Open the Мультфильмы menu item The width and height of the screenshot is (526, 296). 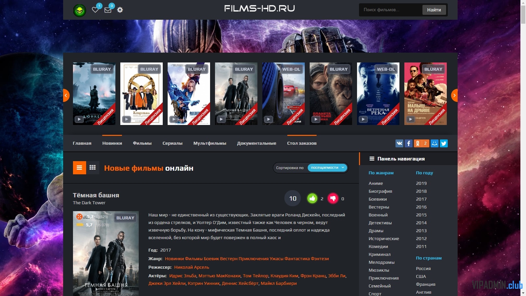pyautogui.click(x=210, y=143)
